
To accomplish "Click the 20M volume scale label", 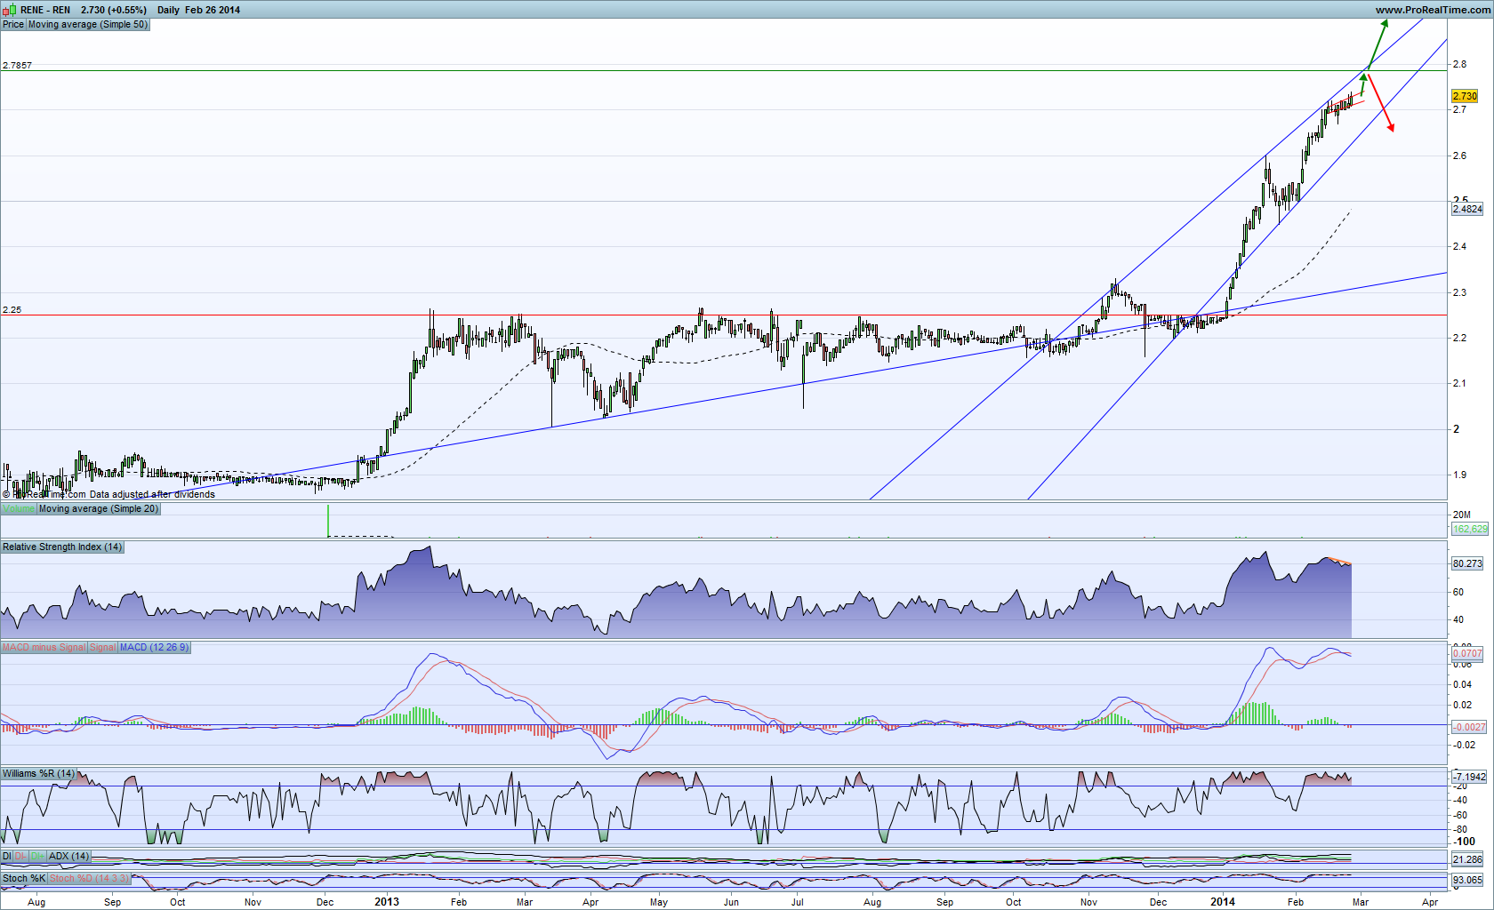I will tap(1462, 515).
